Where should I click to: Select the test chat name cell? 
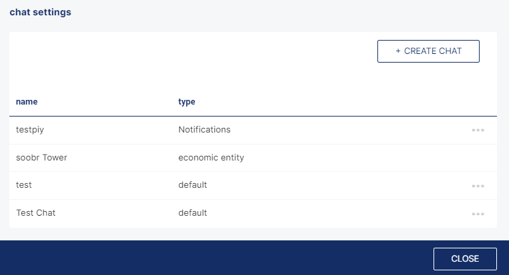coord(24,185)
